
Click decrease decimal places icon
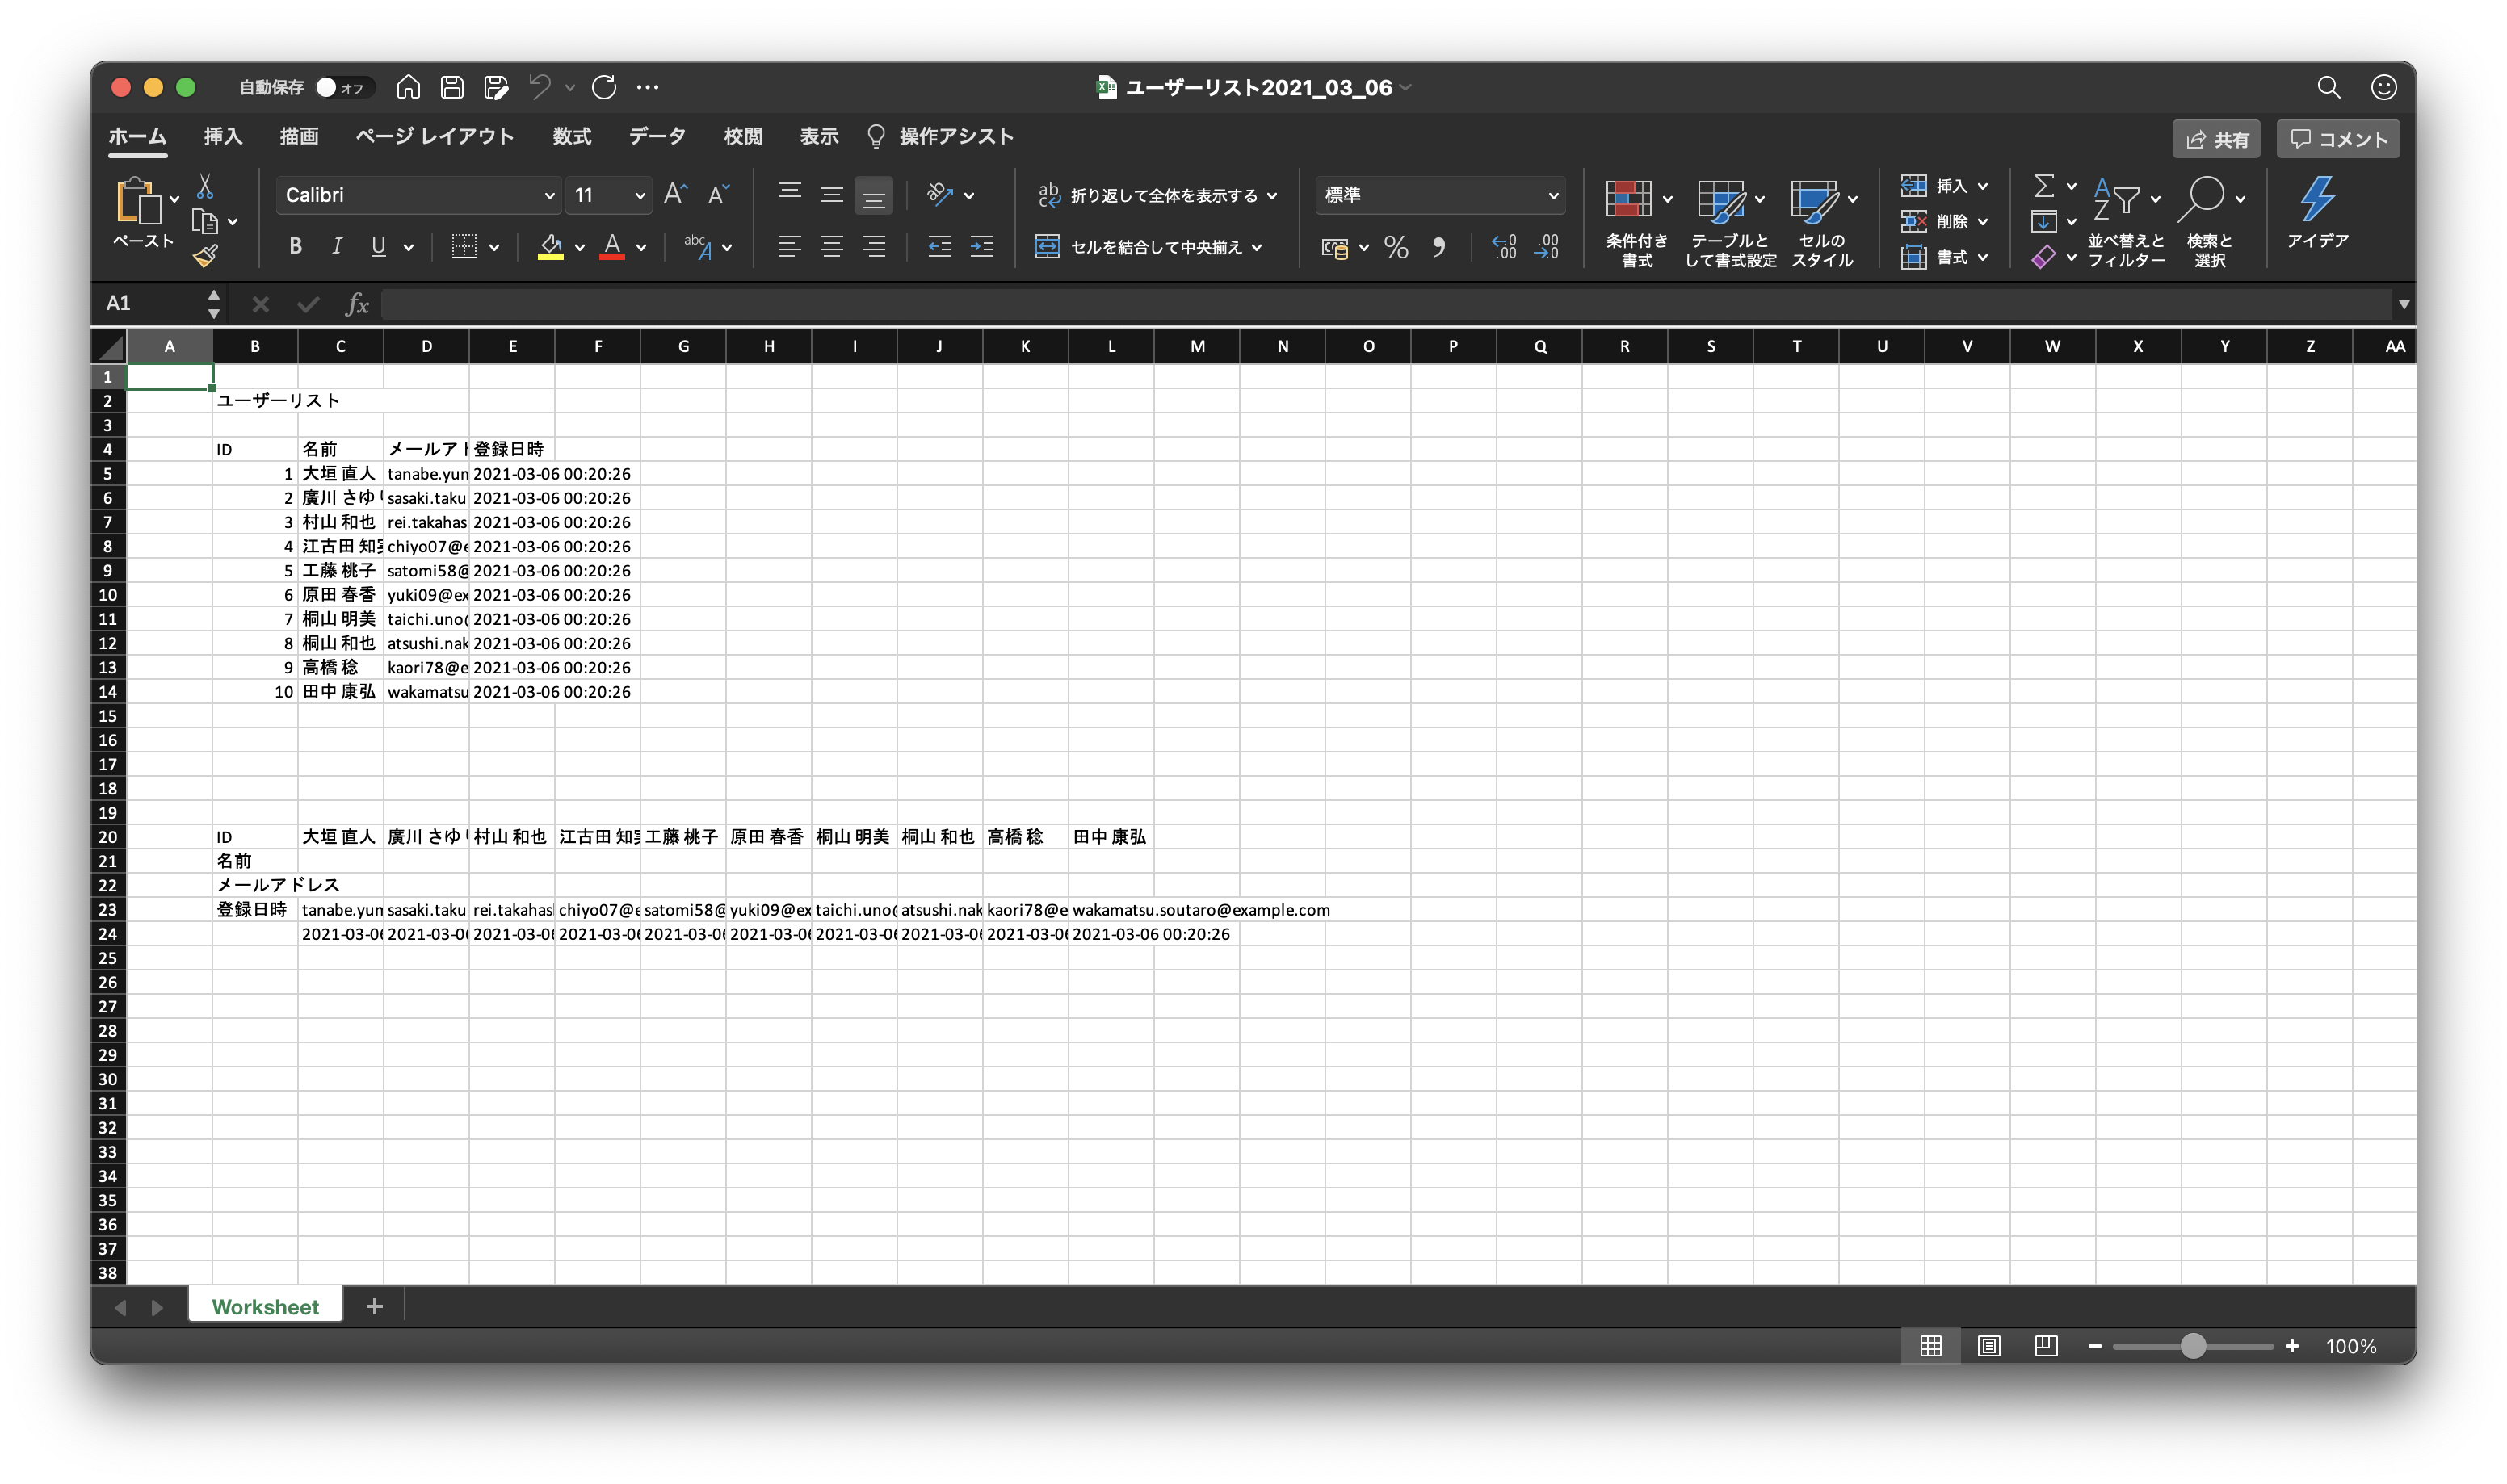[1547, 247]
